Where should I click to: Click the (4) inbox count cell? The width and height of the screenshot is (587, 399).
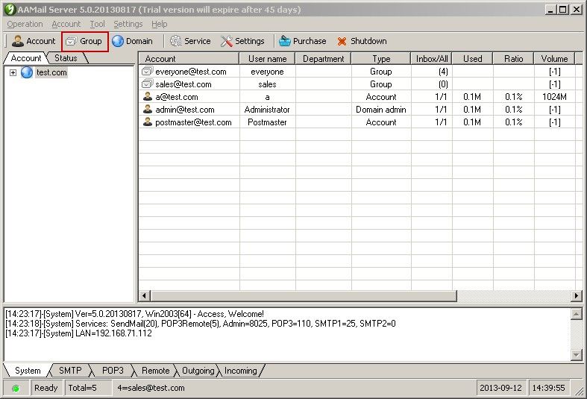coord(432,71)
